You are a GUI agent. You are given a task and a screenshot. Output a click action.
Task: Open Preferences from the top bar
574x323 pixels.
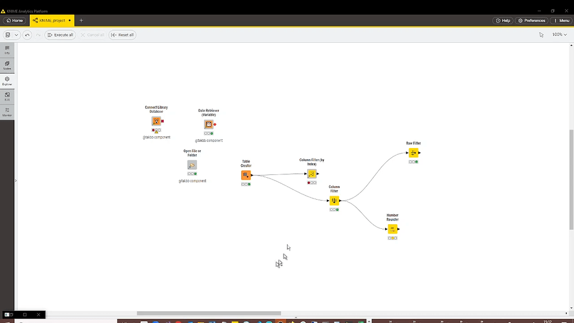pos(531,20)
